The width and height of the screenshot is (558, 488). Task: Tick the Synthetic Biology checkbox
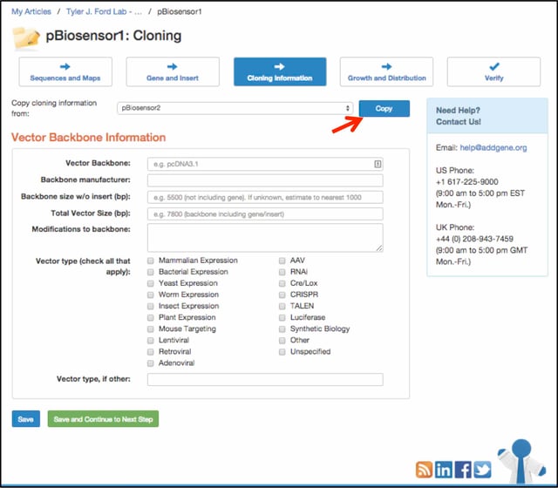point(282,329)
